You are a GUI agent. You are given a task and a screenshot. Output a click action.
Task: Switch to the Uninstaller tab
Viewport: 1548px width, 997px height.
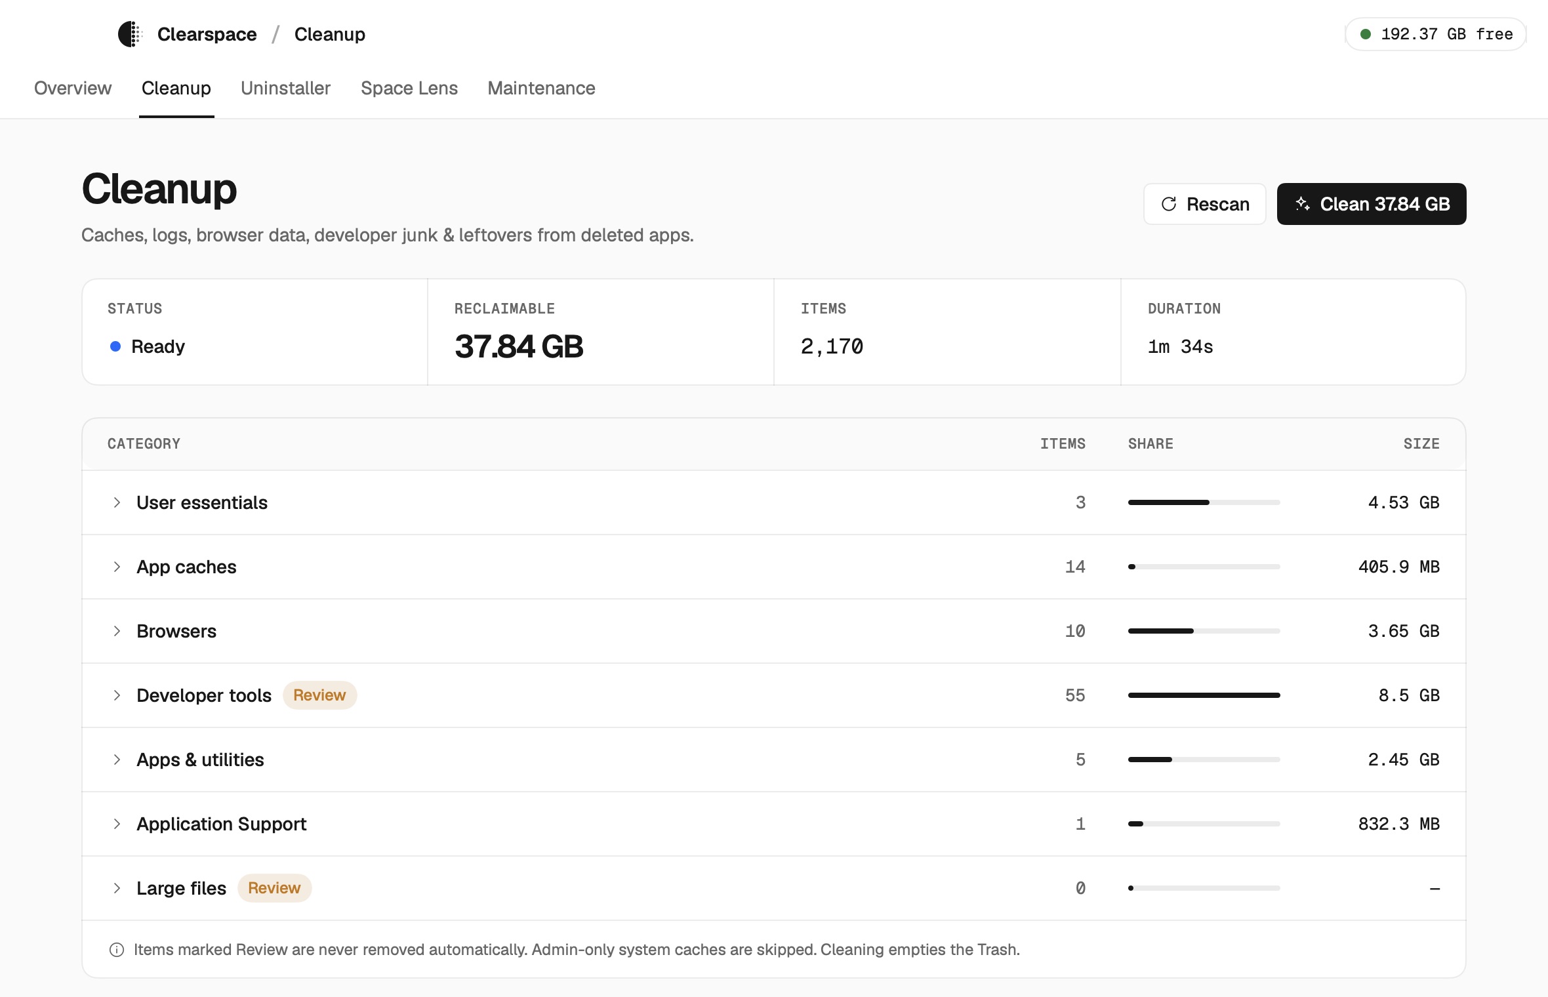[285, 88]
